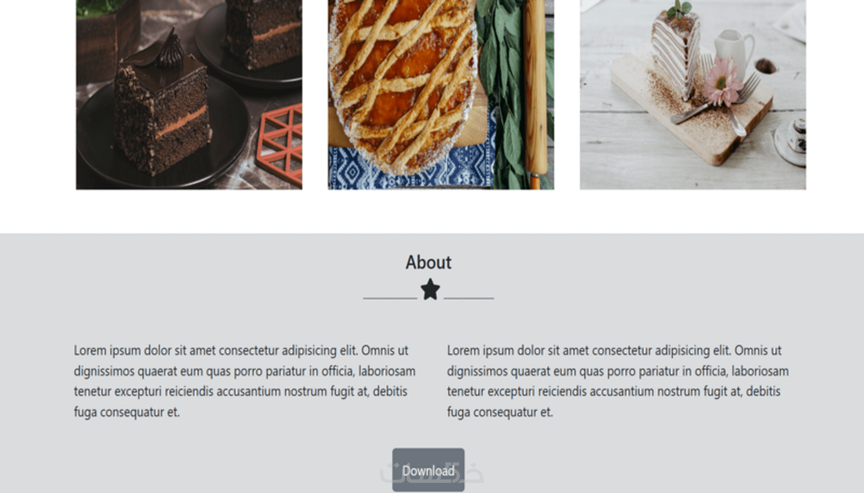Open the lattice pie photo
Viewport: 864px width, 493px height.
point(441,95)
